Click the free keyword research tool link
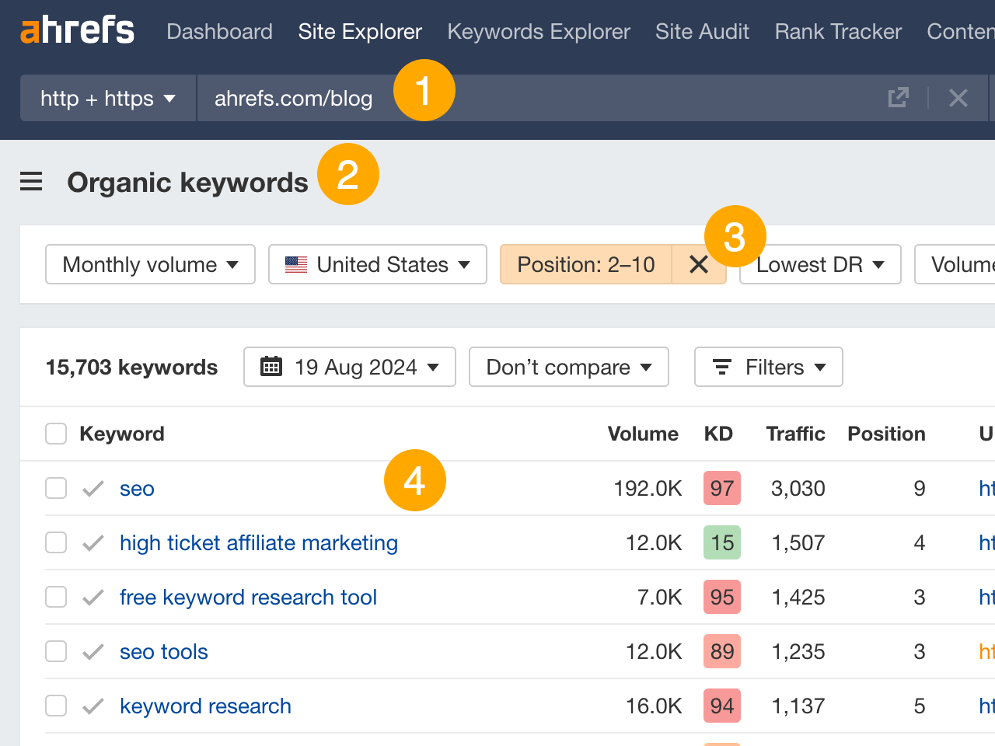995x746 pixels. coord(248,597)
